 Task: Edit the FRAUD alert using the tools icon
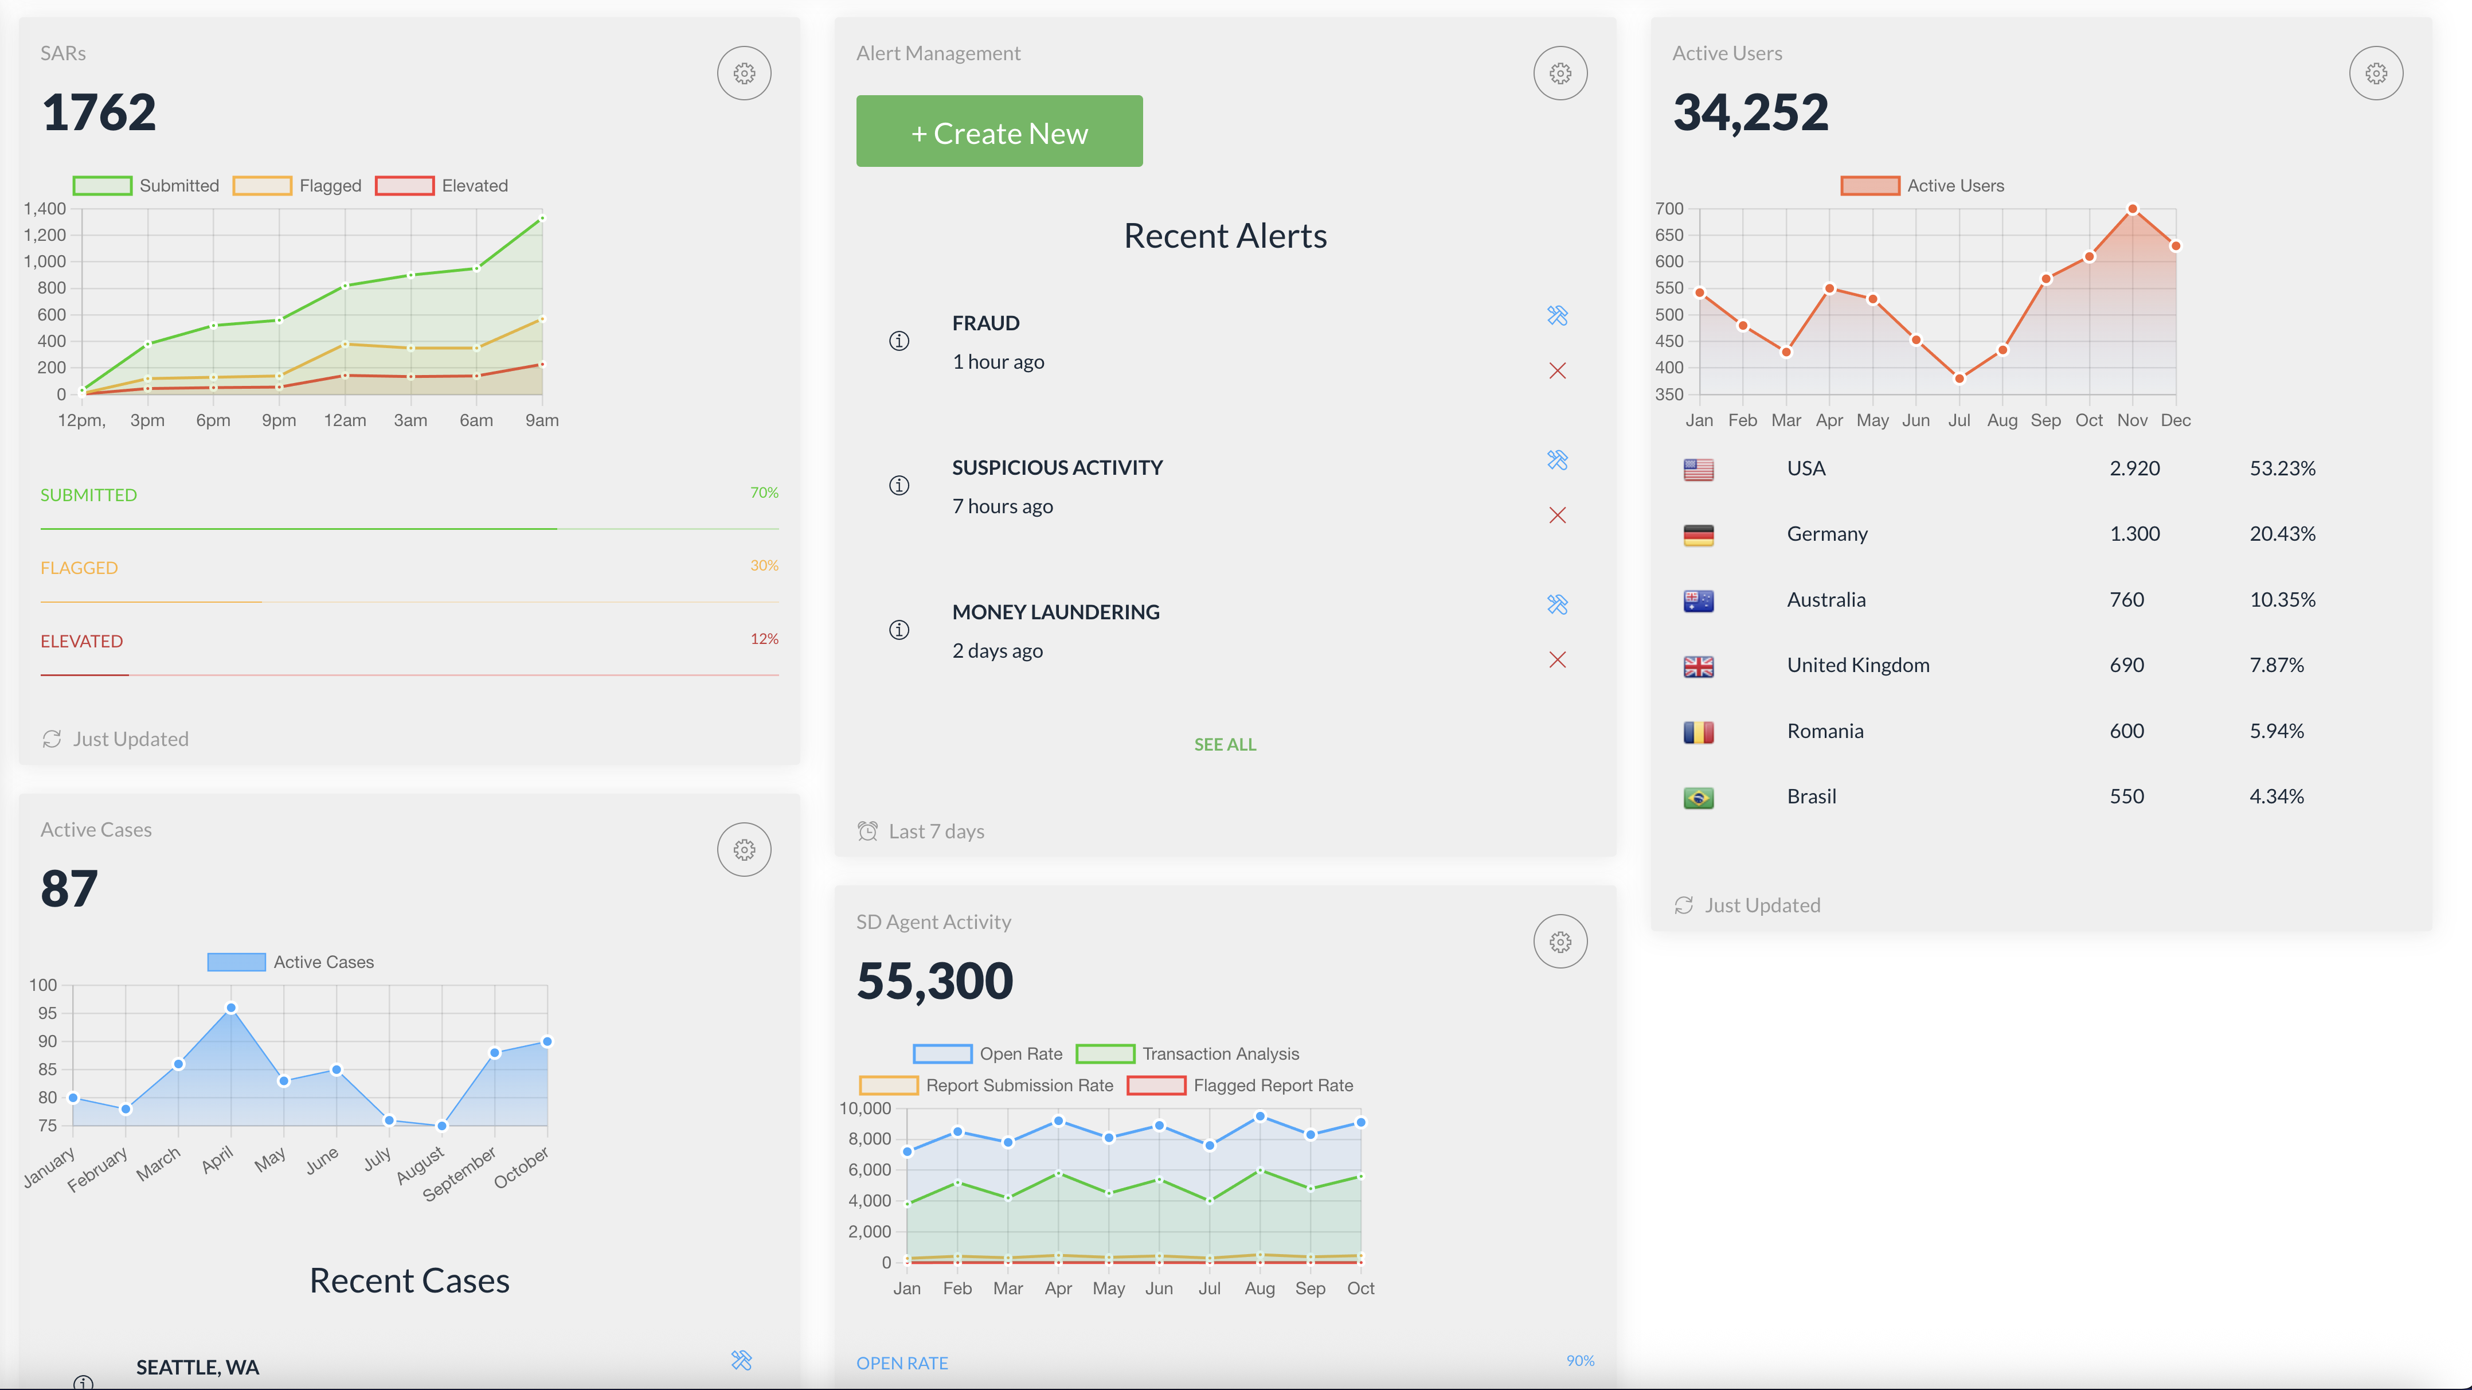pyautogui.click(x=1558, y=316)
